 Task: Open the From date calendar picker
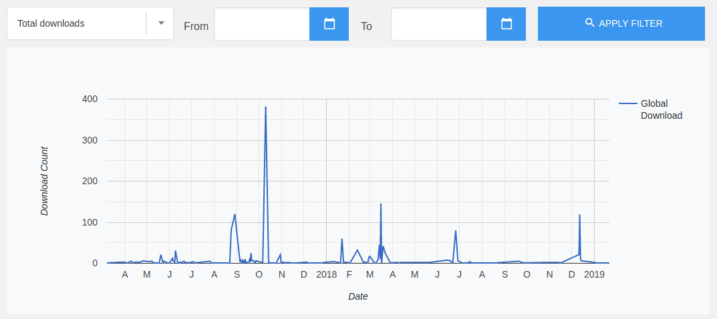(x=329, y=24)
